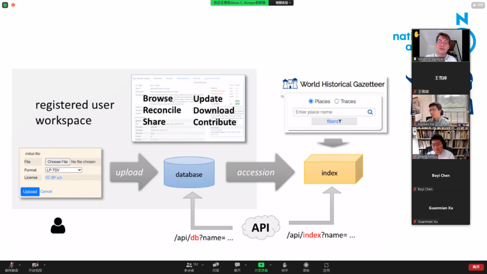Open the apps panel (应用)
The width and height of the screenshot is (487, 274).
326,265
